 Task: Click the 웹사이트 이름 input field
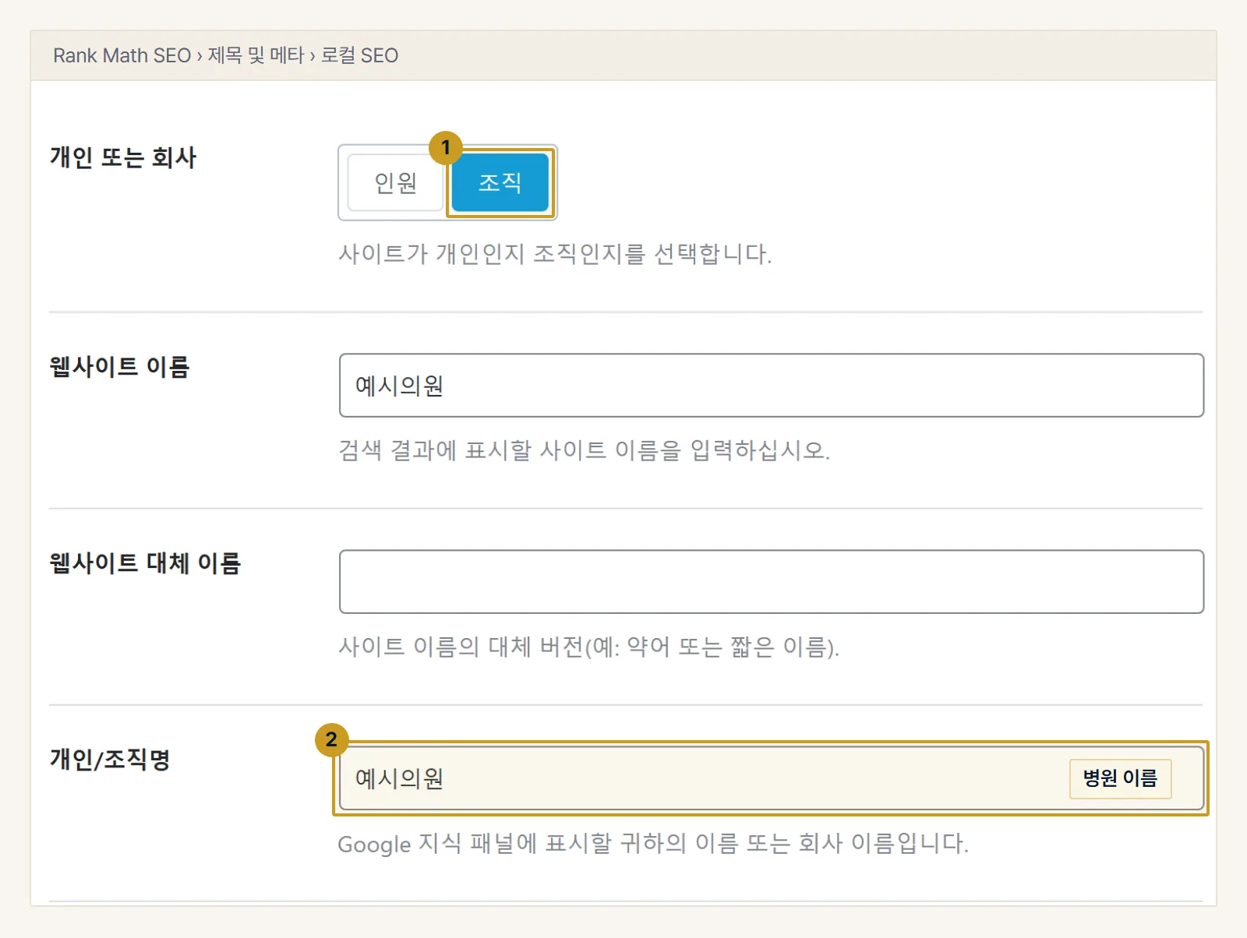(772, 386)
